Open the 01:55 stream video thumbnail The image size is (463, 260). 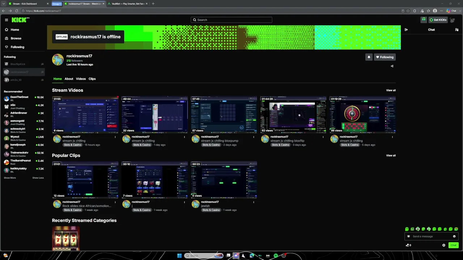point(85,114)
